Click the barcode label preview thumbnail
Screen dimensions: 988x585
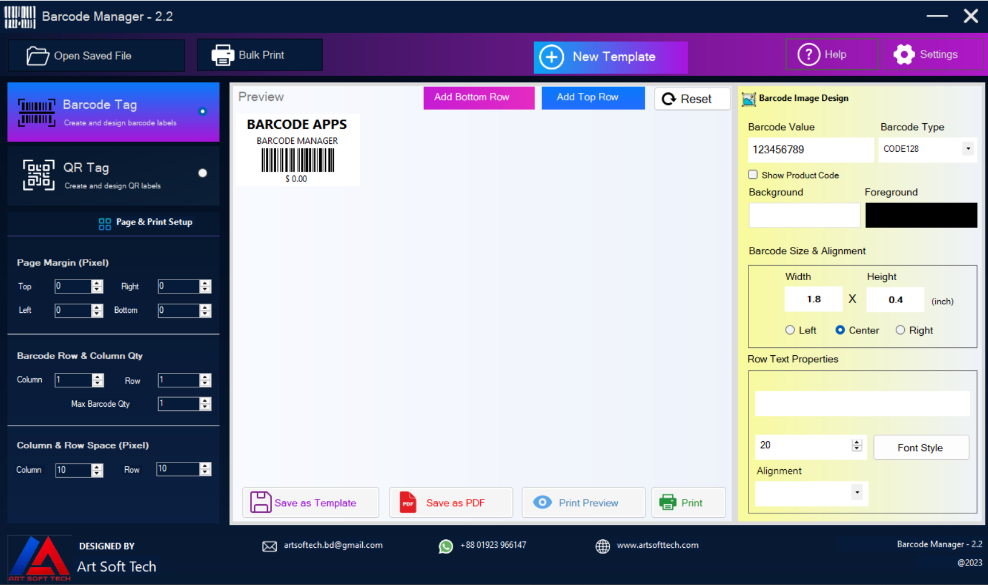click(x=297, y=150)
